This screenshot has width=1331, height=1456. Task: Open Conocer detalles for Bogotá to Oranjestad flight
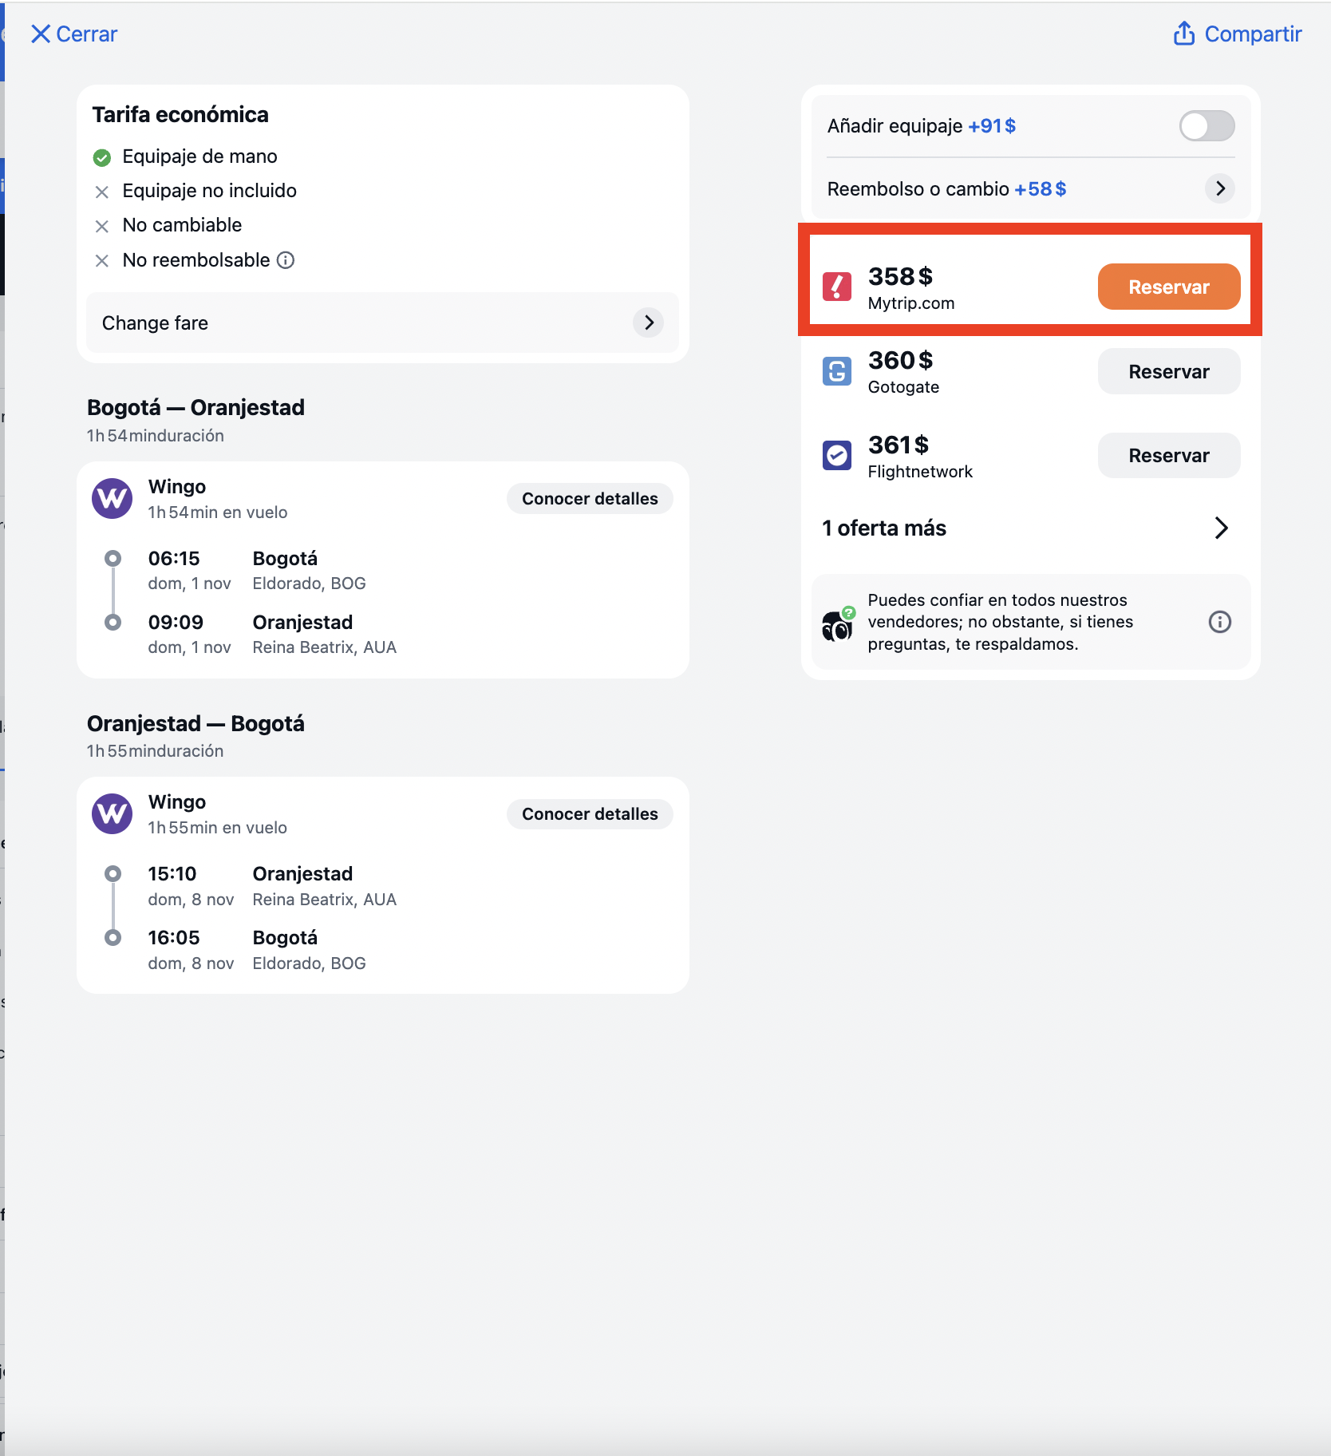tap(590, 499)
